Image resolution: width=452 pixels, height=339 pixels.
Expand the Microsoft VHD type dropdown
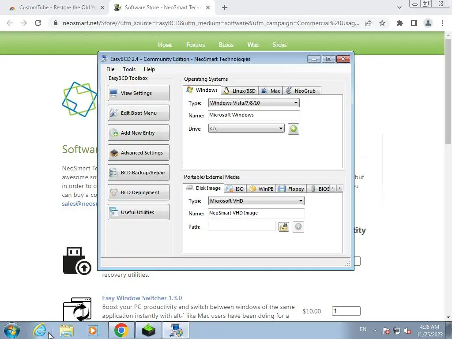click(x=256, y=201)
